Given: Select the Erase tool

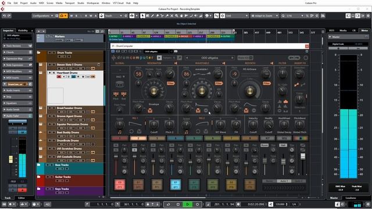Looking at the screenshot, I should (x=157, y=16).
